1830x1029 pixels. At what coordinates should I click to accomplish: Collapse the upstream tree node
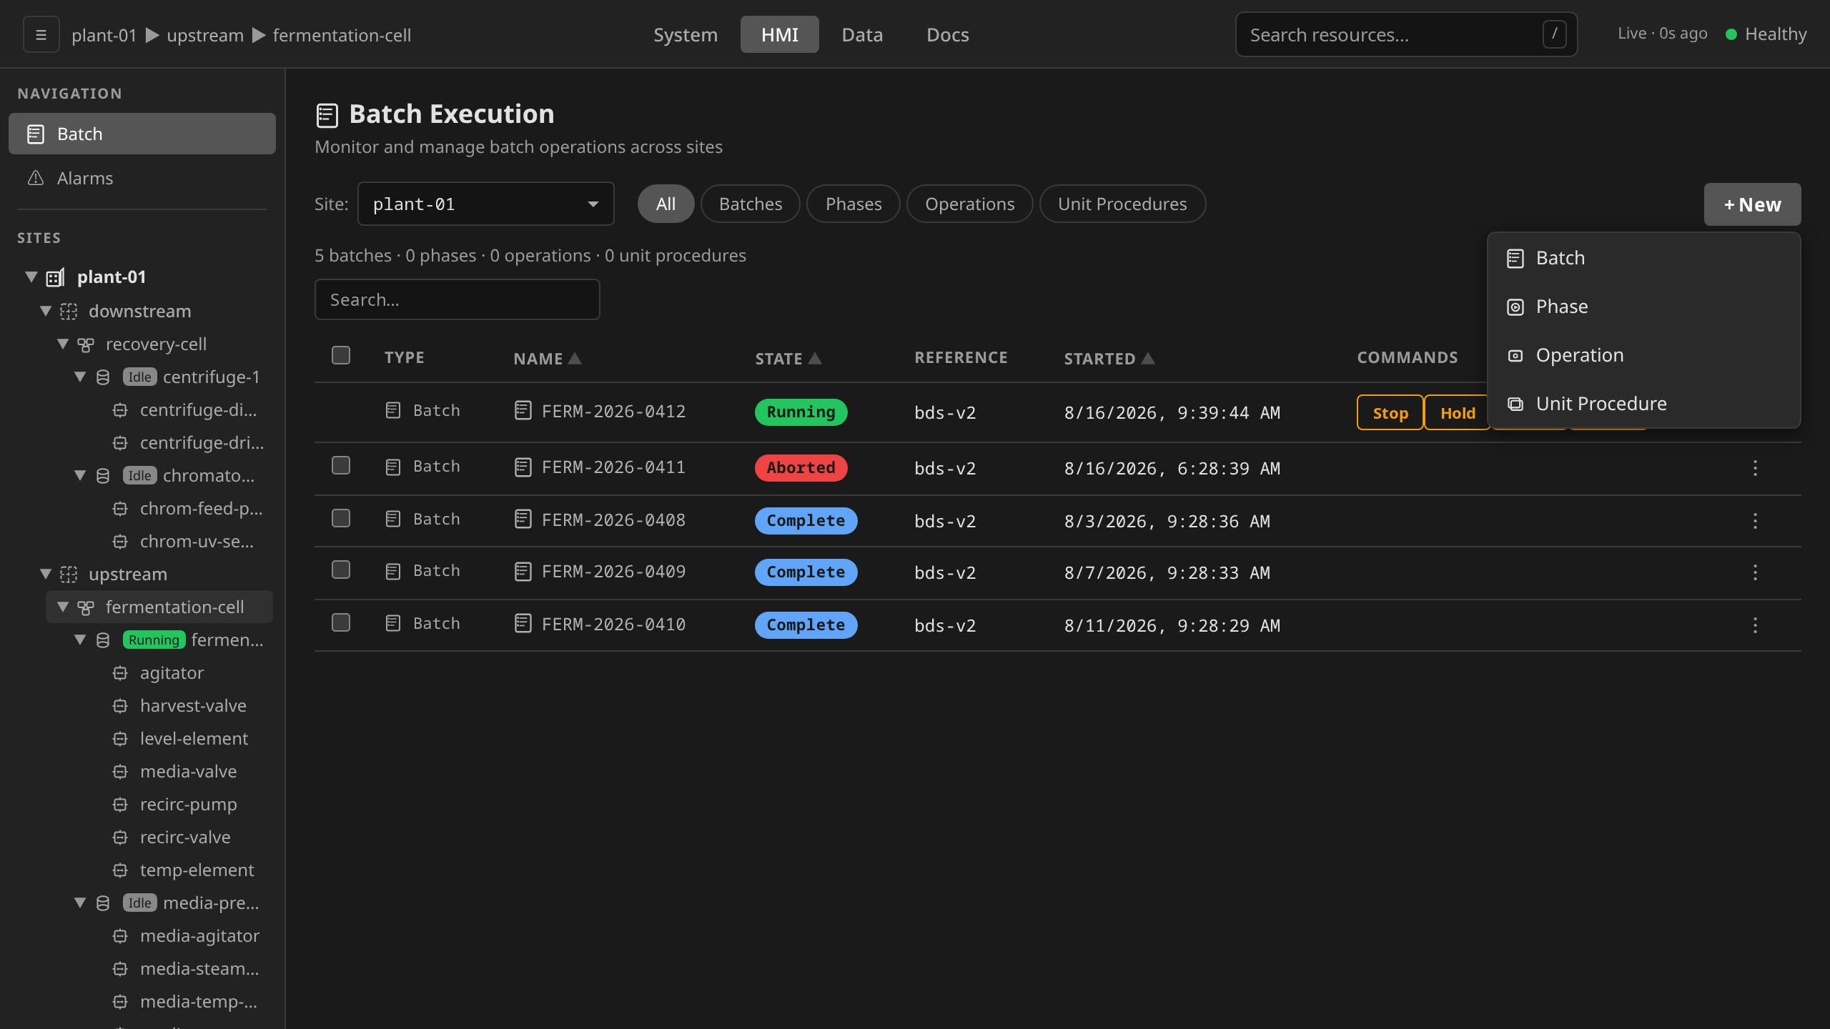[46, 574]
